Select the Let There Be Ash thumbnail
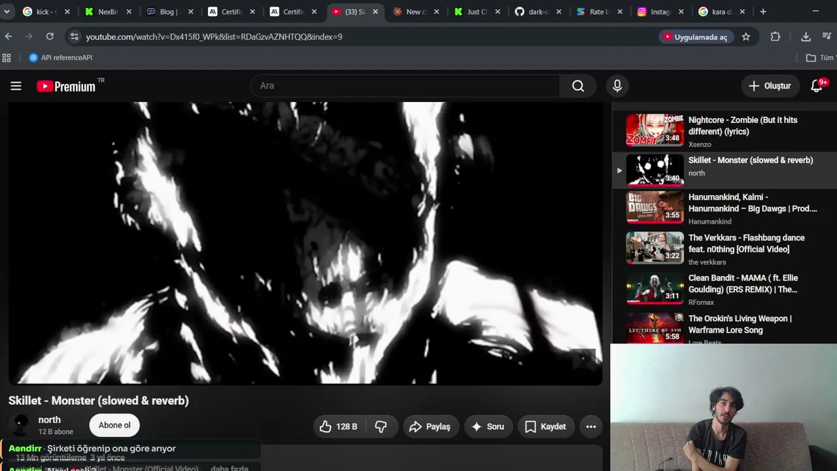The image size is (837, 471). click(655, 328)
